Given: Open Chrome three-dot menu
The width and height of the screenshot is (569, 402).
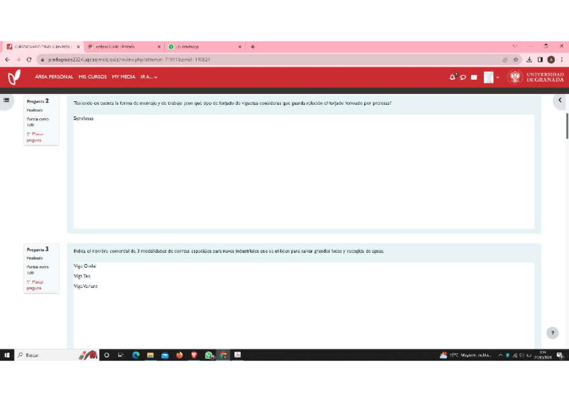Looking at the screenshot, I should [562, 60].
